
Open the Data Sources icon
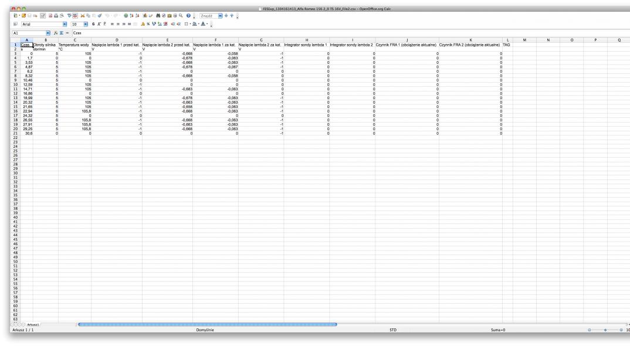point(175,16)
